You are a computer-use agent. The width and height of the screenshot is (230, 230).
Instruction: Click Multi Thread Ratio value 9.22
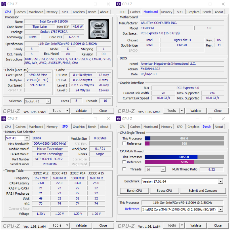[x=212, y=169]
